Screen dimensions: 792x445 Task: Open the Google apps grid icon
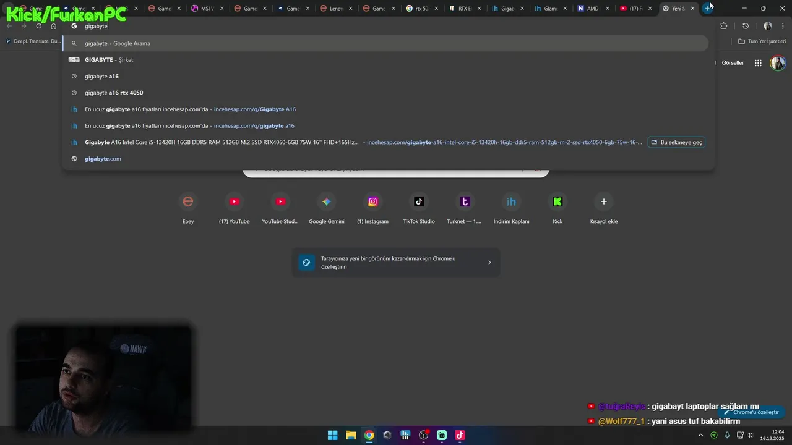click(758, 63)
